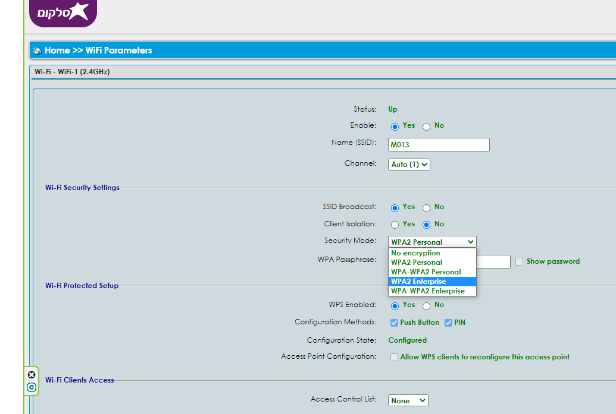Click the 'Up' status value
Image resolution: width=616 pixels, height=414 pixels.
coord(393,109)
